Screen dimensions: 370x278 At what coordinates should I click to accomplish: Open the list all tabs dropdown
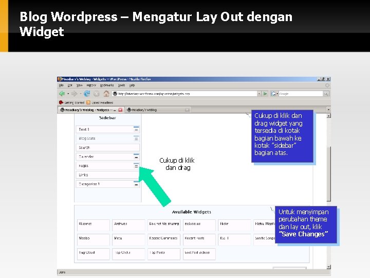(x=328, y=110)
